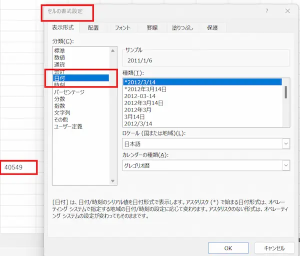Select the 保護 tab

[212, 27]
